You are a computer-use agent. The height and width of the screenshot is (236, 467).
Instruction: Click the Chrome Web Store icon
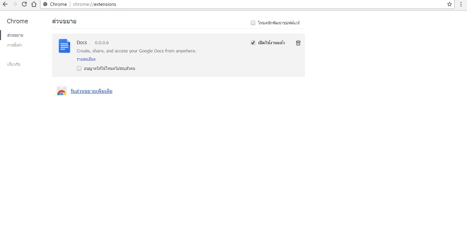62,91
